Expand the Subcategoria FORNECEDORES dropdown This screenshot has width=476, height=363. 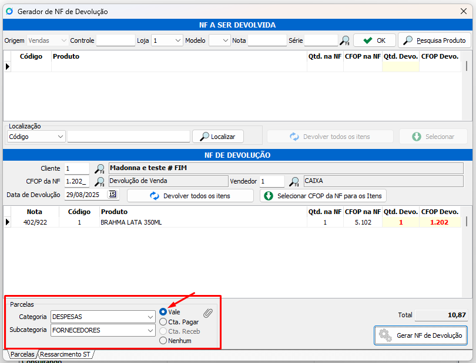tap(150, 330)
